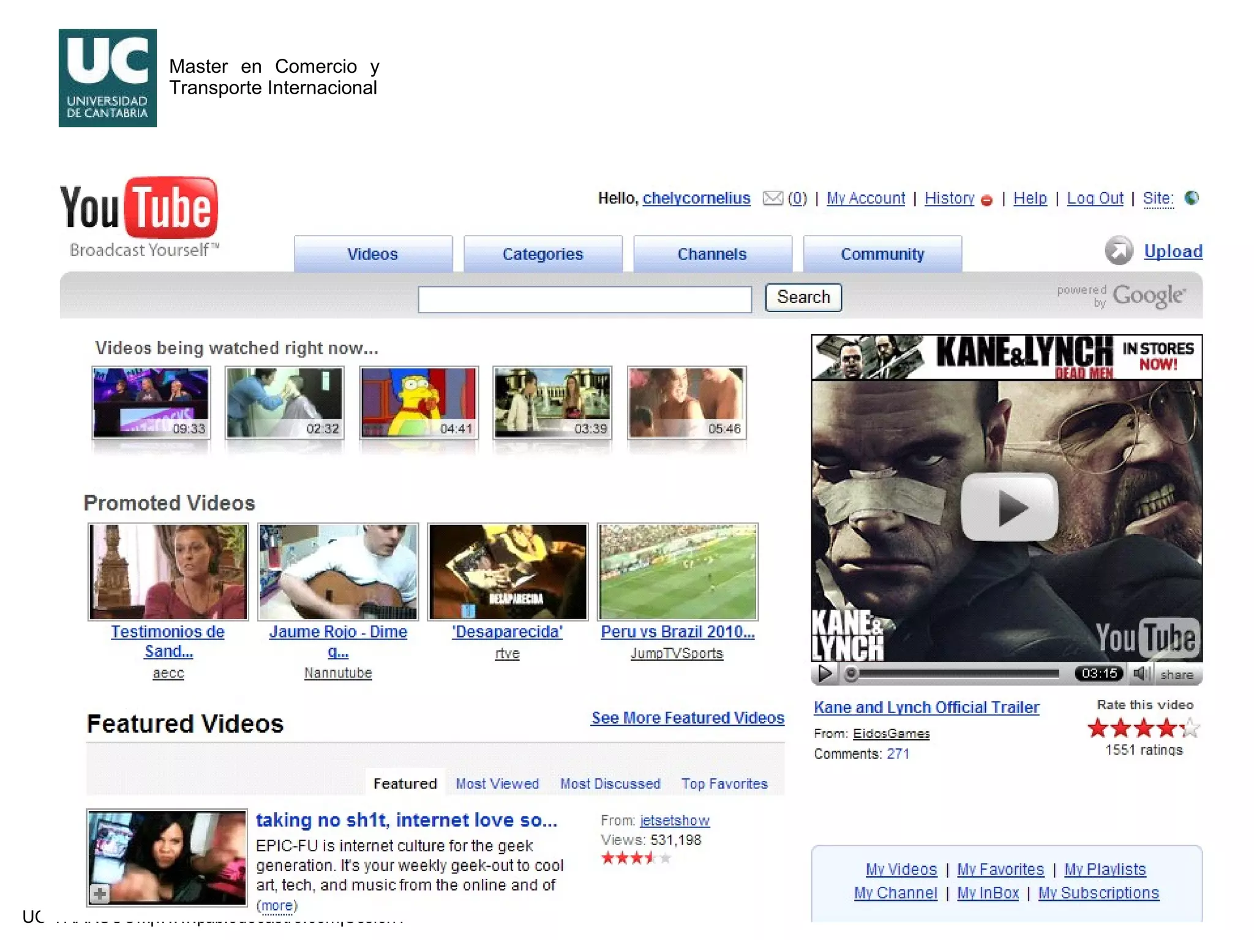Open the Categories tab
The width and height of the screenshot is (1254, 940).
[x=543, y=254]
